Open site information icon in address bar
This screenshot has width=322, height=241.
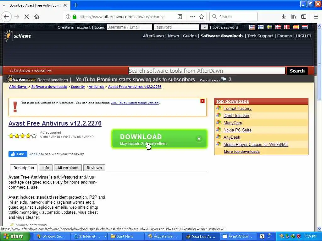tap(68, 17)
